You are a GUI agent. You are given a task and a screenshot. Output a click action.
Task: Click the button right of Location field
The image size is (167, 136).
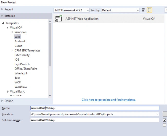165,114
